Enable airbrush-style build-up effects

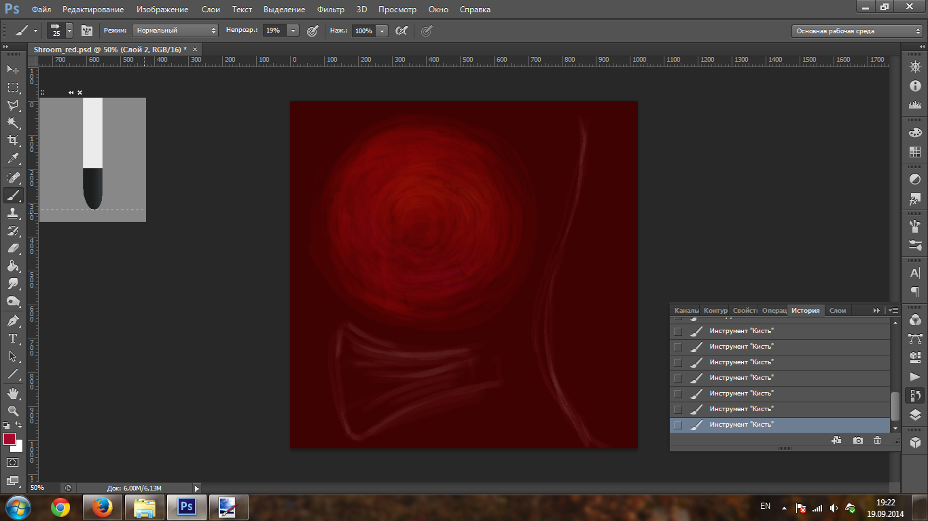[401, 31]
